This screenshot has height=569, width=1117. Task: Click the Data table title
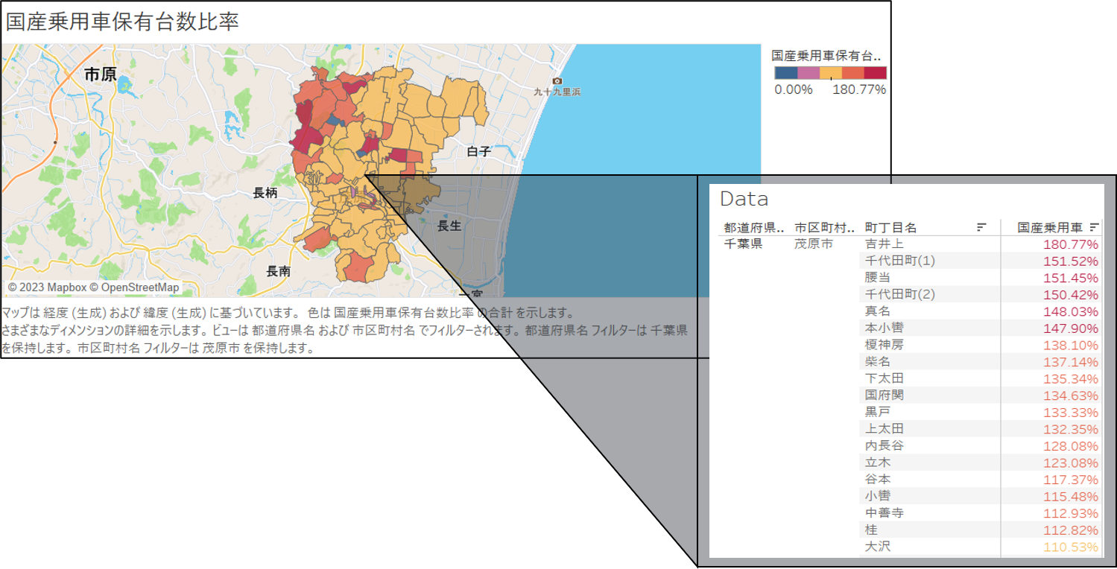coord(744,199)
